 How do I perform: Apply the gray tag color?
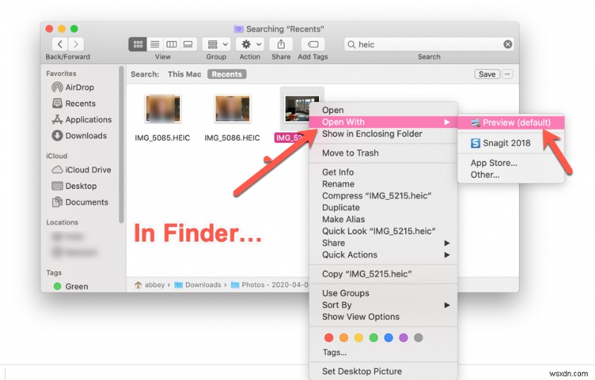point(418,338)
